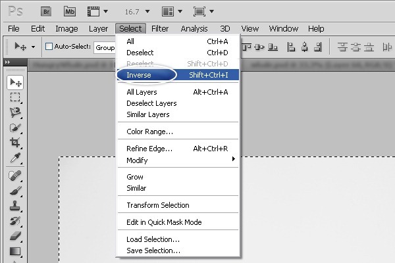Expand the Arrange Documents dropdown arrow
The image size is (395, 263).
click(x=180, y=12)
